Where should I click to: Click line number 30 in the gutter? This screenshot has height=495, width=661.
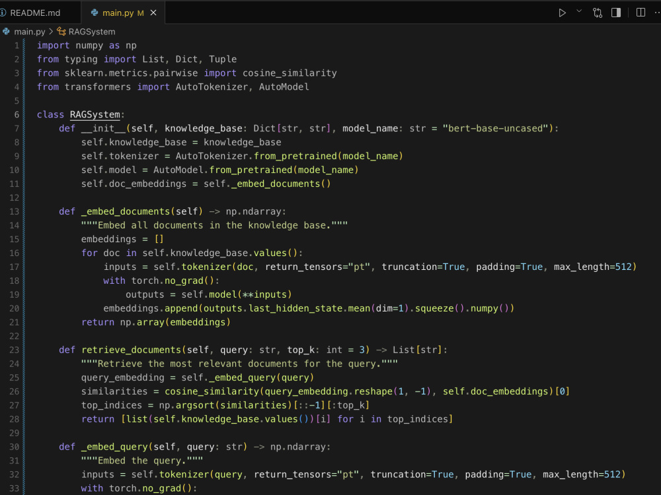coord(15,447)
